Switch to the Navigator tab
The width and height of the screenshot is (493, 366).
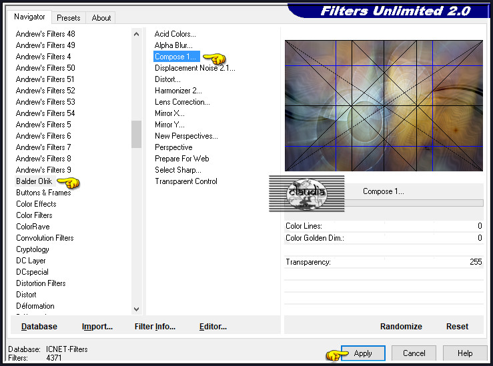[x=29, y=17]
